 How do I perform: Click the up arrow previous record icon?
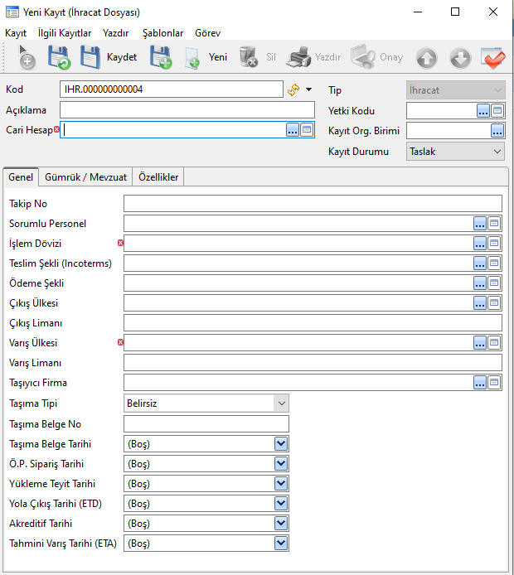coord(427,57)
